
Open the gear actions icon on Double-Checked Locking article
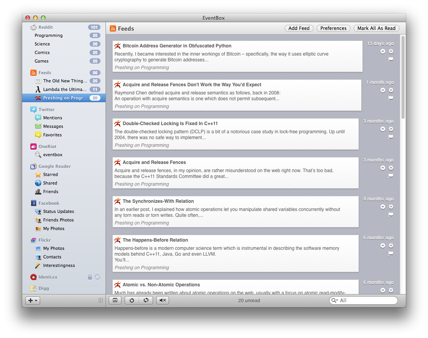coord(391,129)
